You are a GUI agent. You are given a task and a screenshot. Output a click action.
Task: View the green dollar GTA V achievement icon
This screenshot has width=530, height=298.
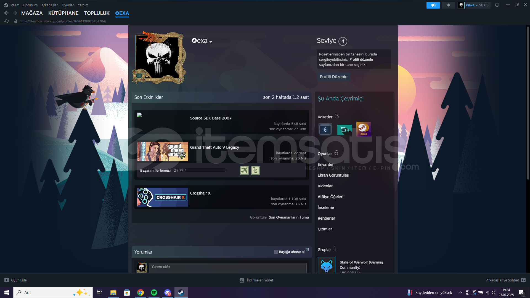pyautogui.click(x=255, y=170)
